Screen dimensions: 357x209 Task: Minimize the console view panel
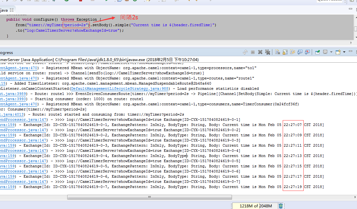click(351, 51)
